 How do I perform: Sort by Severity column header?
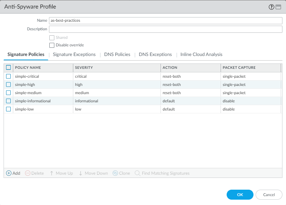click(x=117, y=67)
